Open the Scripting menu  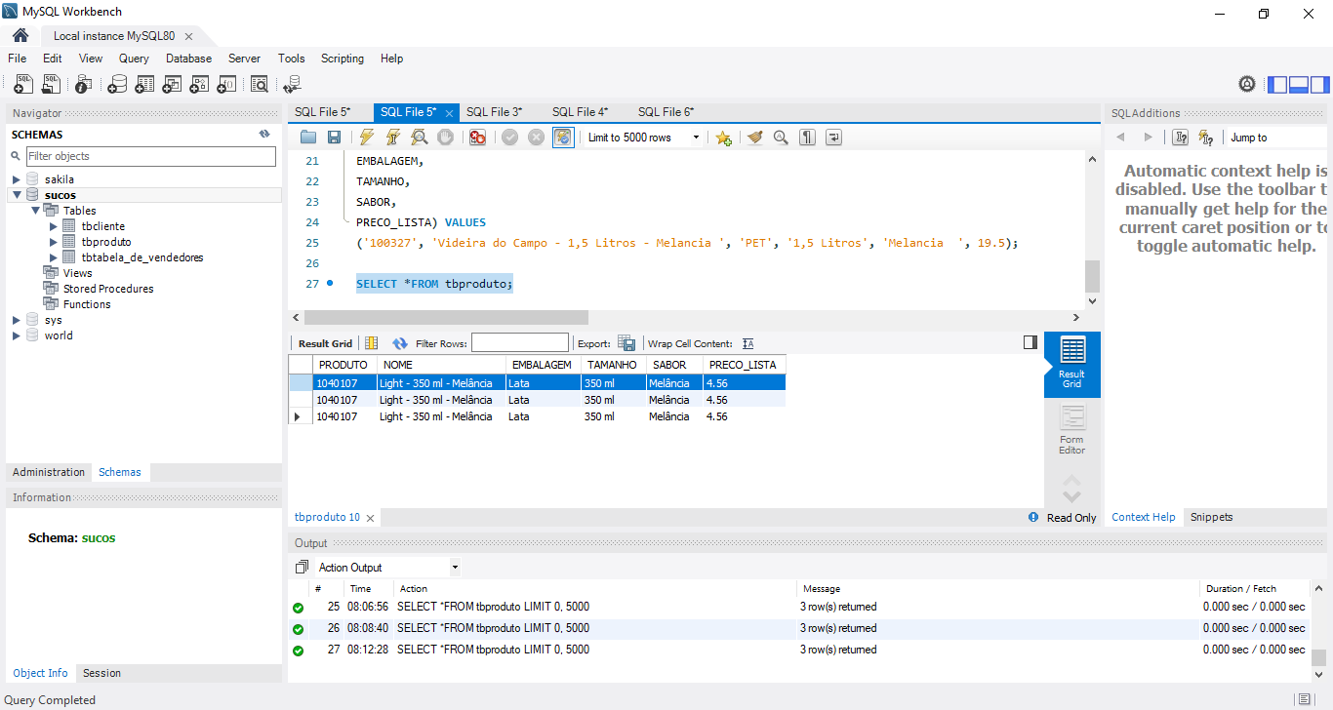click(x=343, y=59)
